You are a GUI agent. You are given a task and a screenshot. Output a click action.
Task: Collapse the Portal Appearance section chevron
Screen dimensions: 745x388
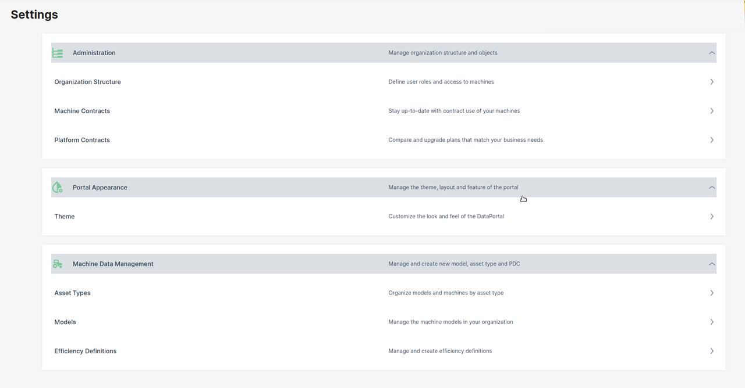[x=711, y=188]
